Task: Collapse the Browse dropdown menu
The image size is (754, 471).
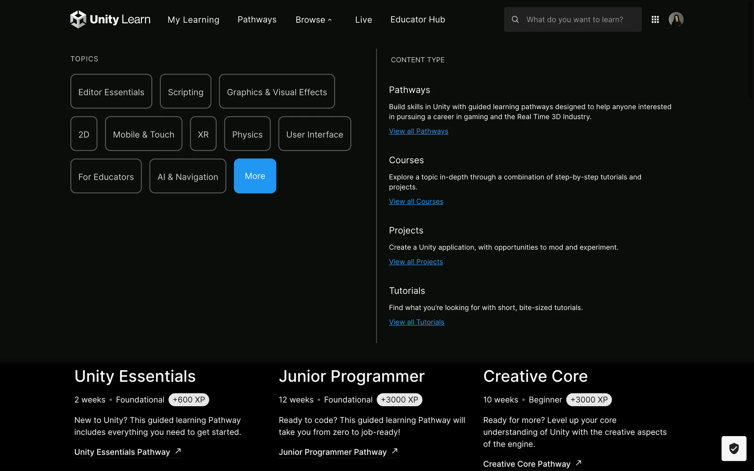Action: (313, 20)
